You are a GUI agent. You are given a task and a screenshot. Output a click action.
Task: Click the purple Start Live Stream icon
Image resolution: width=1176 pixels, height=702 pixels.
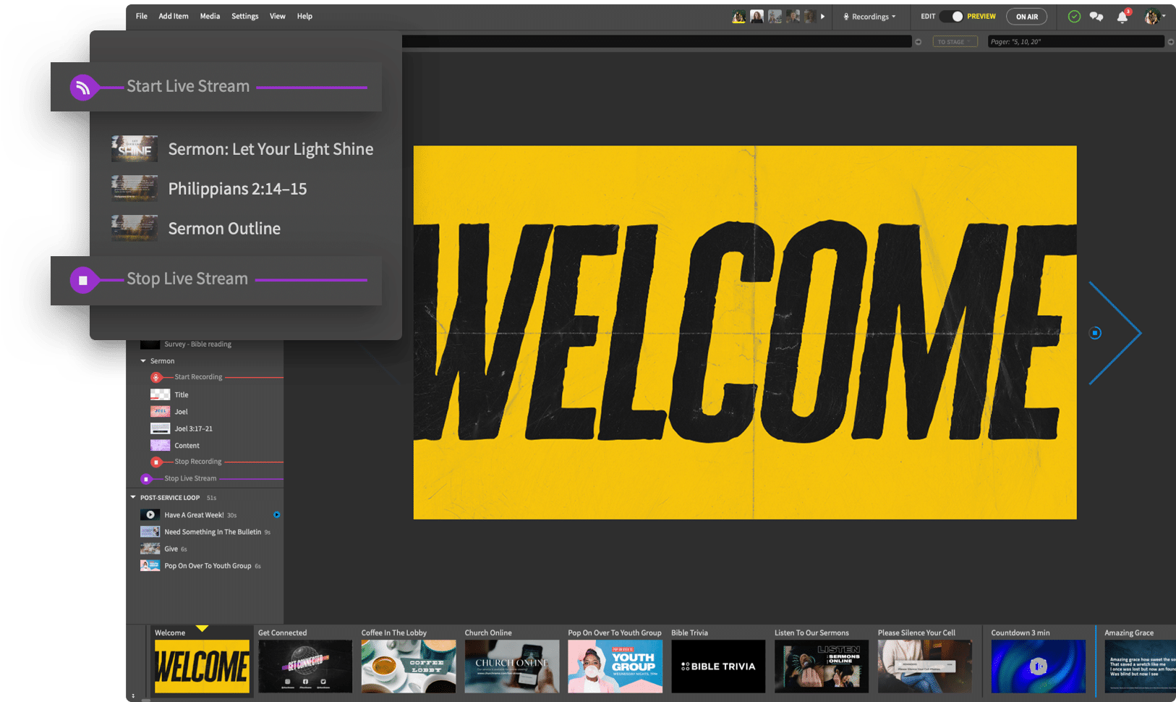pyautogui.click(x=83, y=88)
